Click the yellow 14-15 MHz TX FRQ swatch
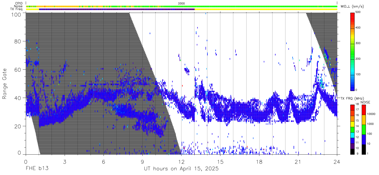 (x=352, y=123)
